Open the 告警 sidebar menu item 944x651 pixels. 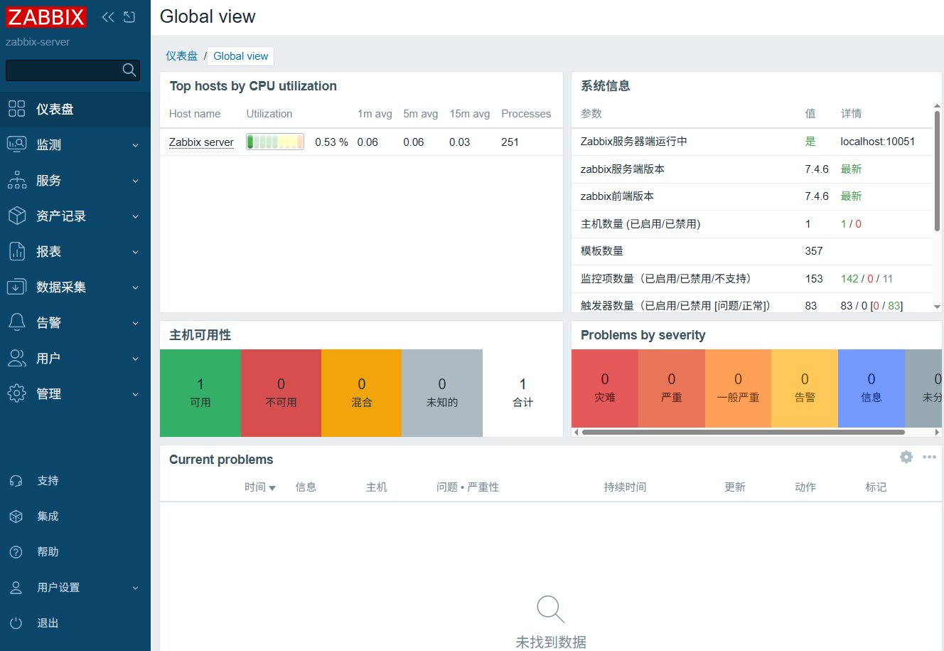[x=75, y=322]
